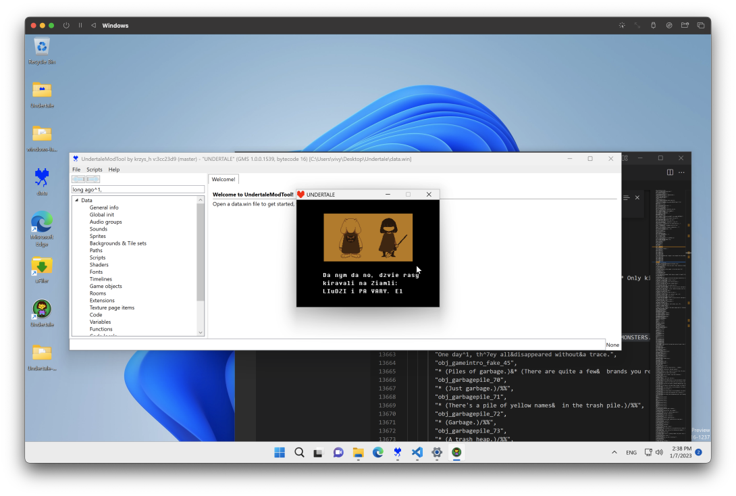Viewport: 736px width, 496px height.
Task: Switch to UndertaleModTool in the taskbar
Action: click(x=398, y=452)
